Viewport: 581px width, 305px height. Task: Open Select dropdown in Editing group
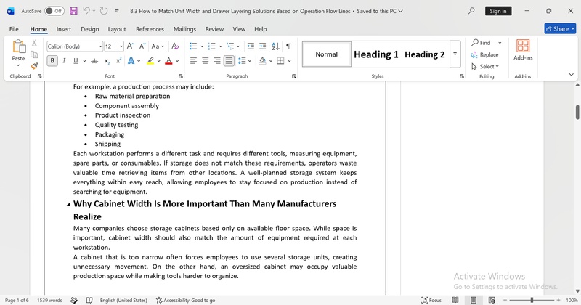tap(485, 66)
